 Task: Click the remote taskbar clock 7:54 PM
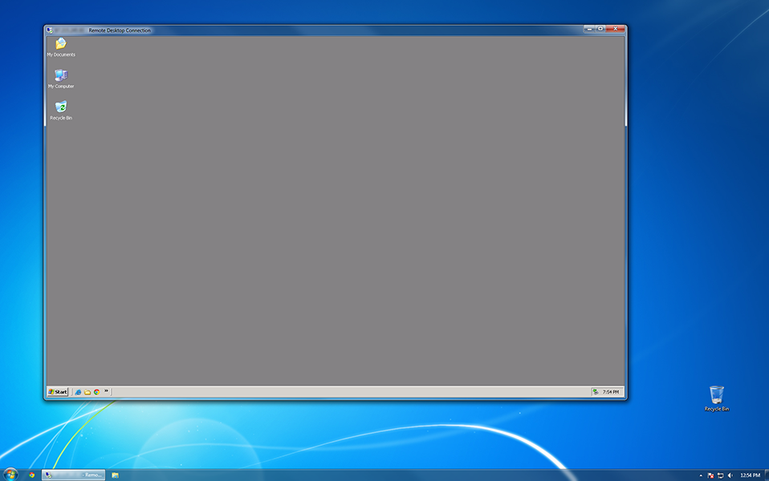click(611, 392)
